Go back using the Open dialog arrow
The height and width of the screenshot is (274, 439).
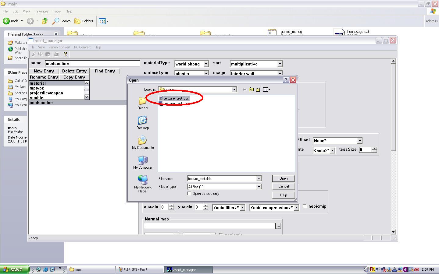(x=244, y=90)
